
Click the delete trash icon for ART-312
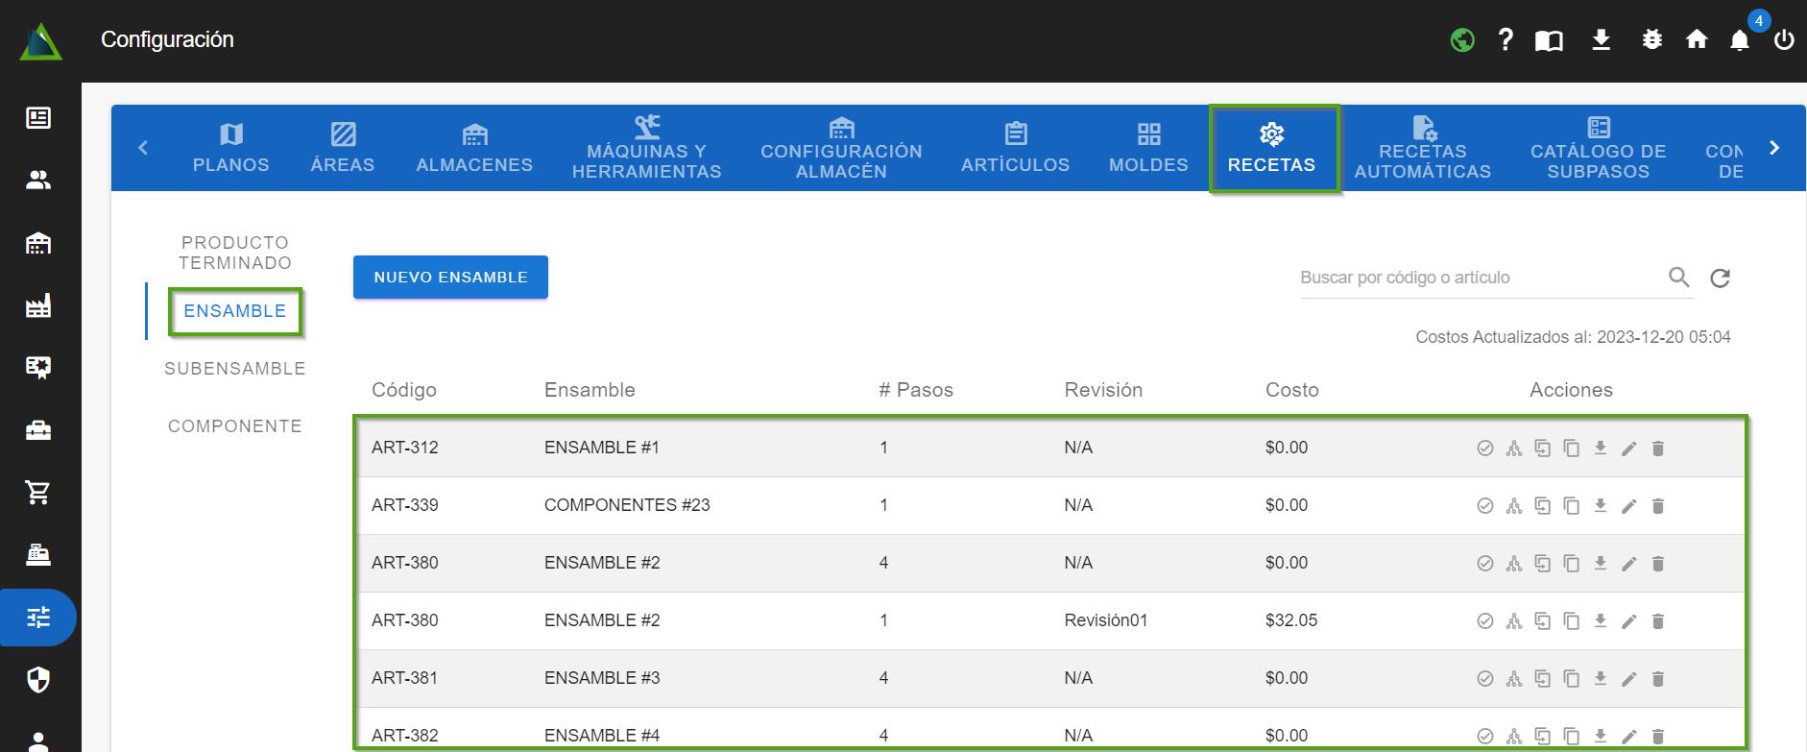coord(1657,449)
